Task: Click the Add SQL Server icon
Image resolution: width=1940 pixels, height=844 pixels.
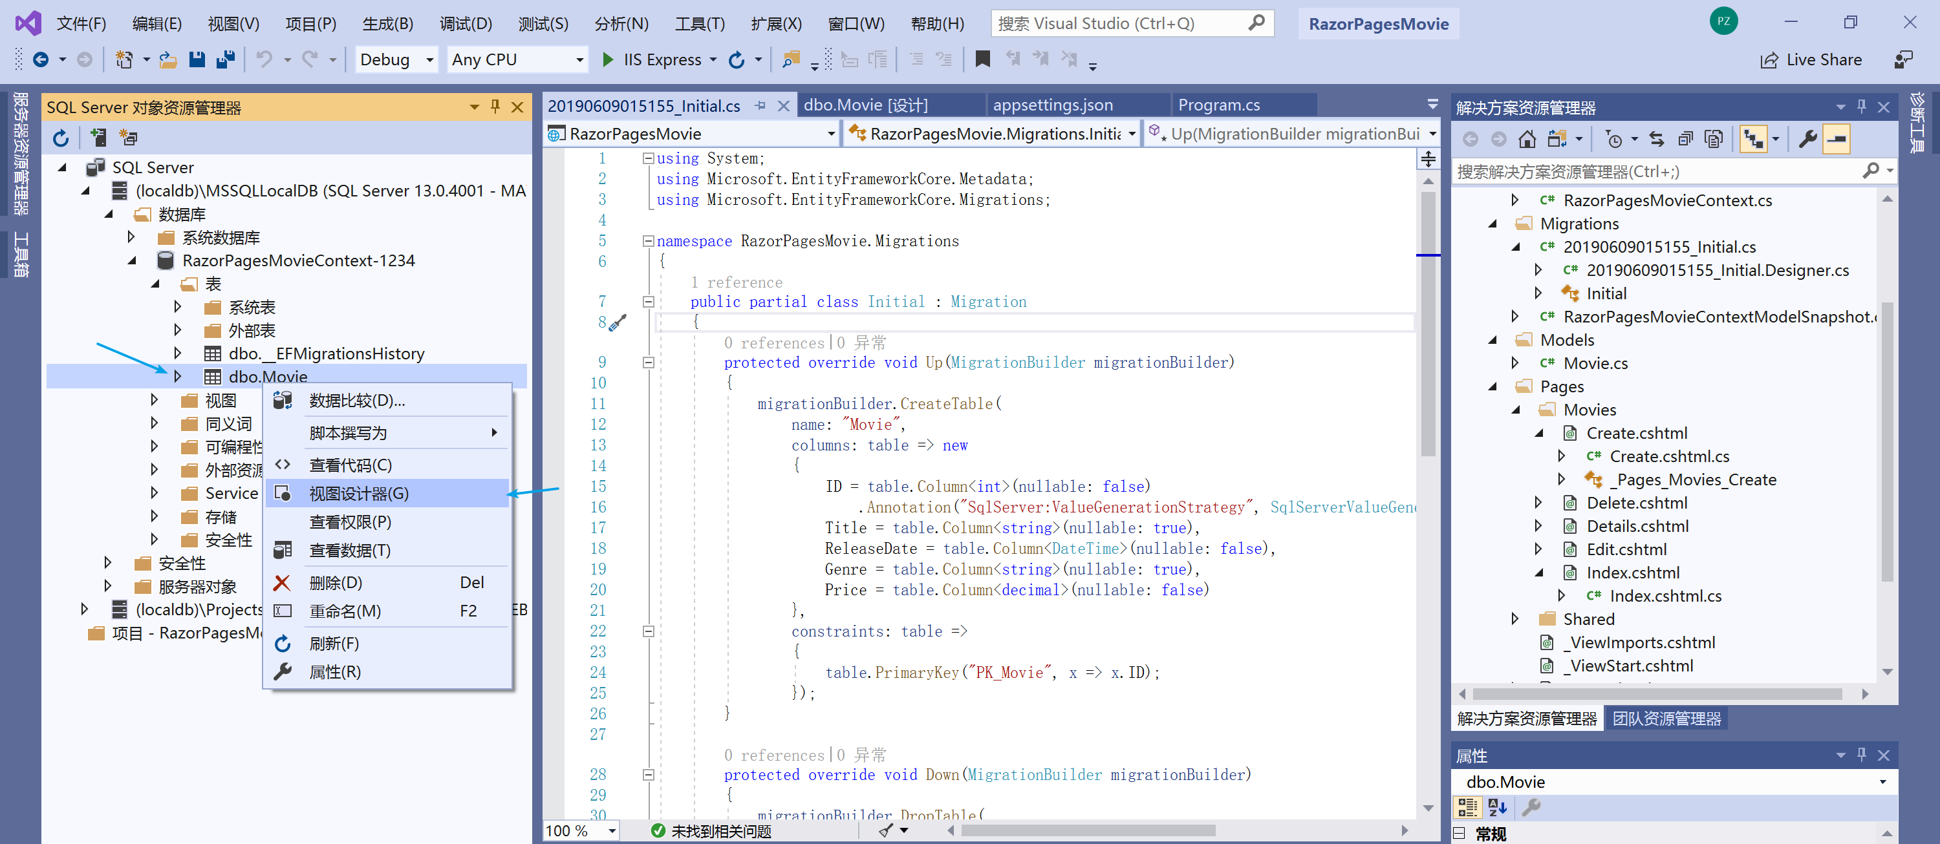Action: [x=98, y=138]
